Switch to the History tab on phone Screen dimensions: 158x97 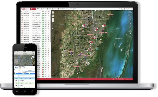pos(30,71)
